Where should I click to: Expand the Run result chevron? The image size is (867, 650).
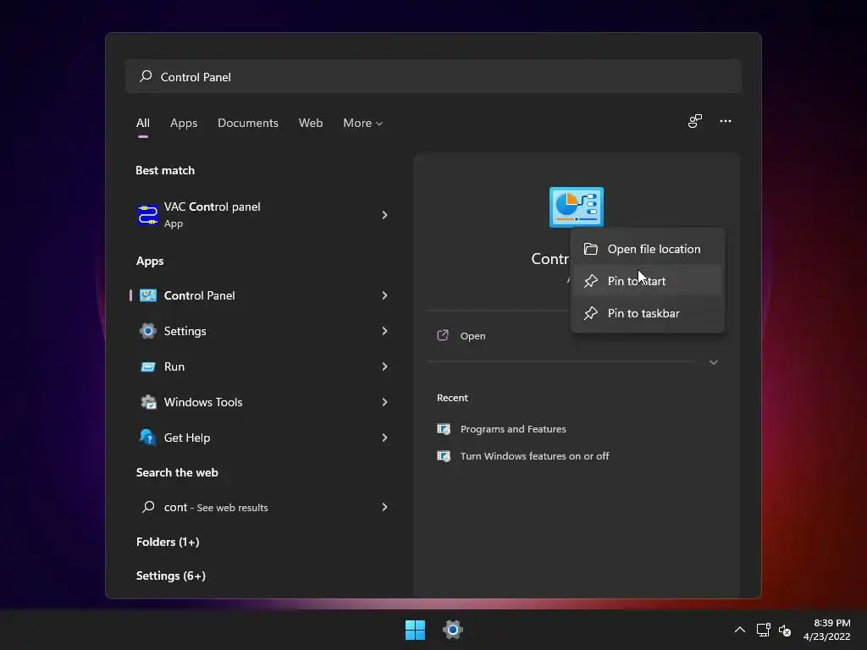tap(385, 366)
